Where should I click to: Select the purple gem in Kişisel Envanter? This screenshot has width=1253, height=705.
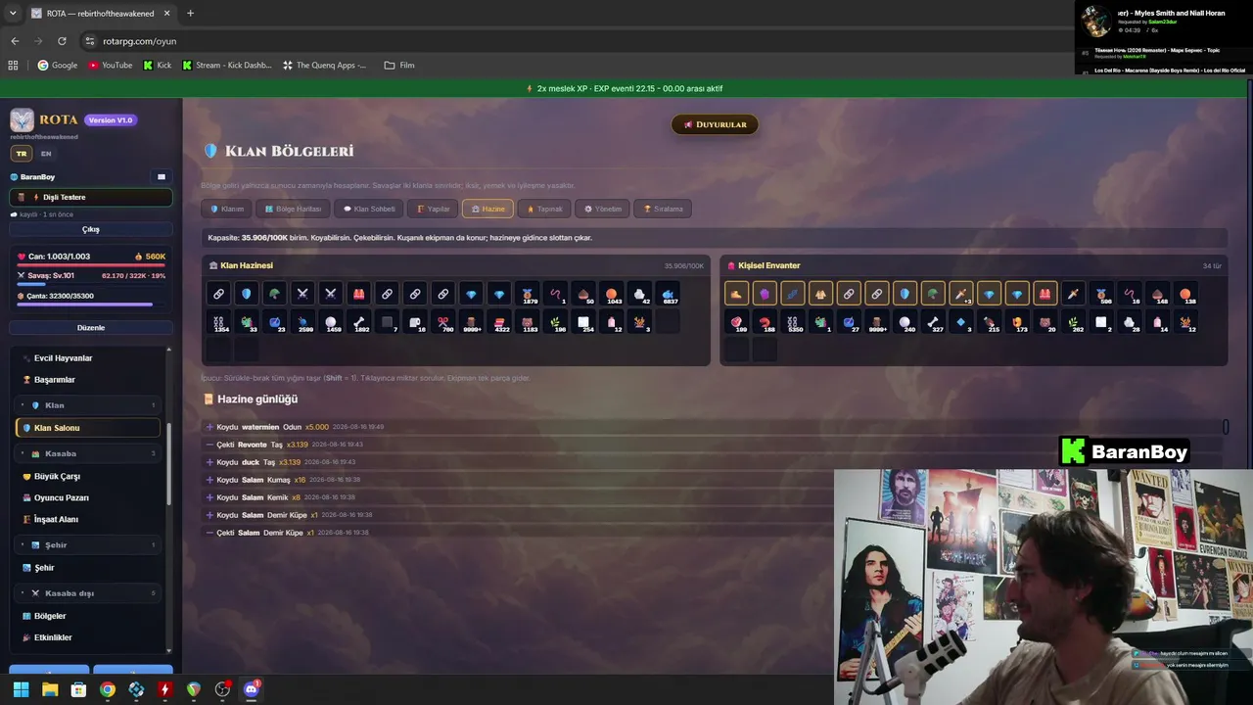tap(765, 294)
